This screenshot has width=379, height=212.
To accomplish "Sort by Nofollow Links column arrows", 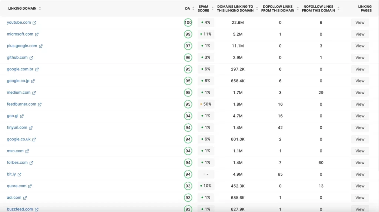I will pyautogui.click(x=338, y=9).
